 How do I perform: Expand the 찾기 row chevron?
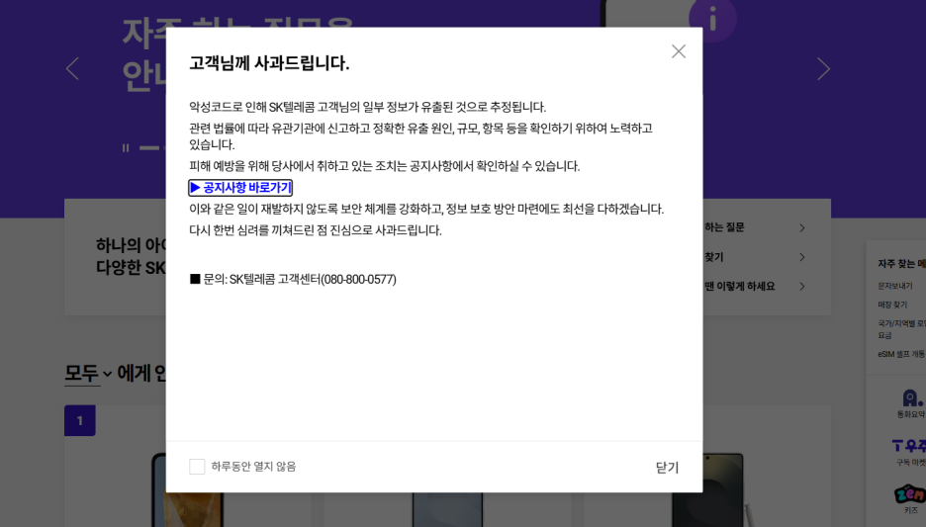click(x=802, y=257)
